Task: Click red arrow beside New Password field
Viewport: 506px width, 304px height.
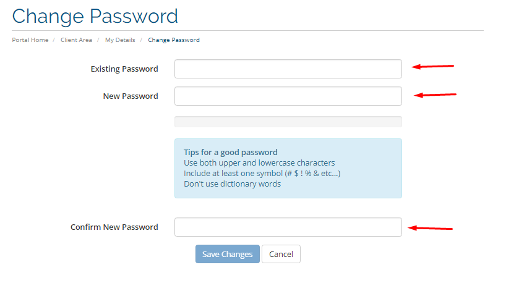Action: point(435,95)
